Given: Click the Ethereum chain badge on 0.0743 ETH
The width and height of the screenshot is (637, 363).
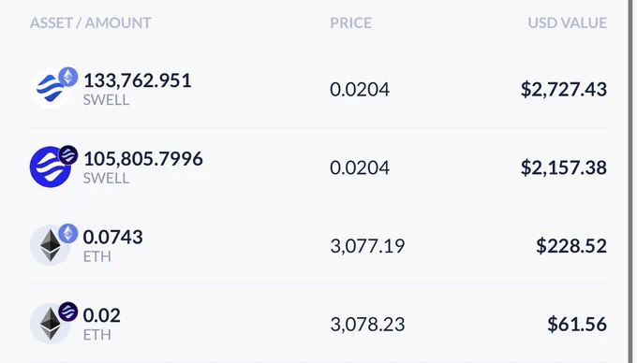Looking at the screenshot, I should tap(68, 233).
